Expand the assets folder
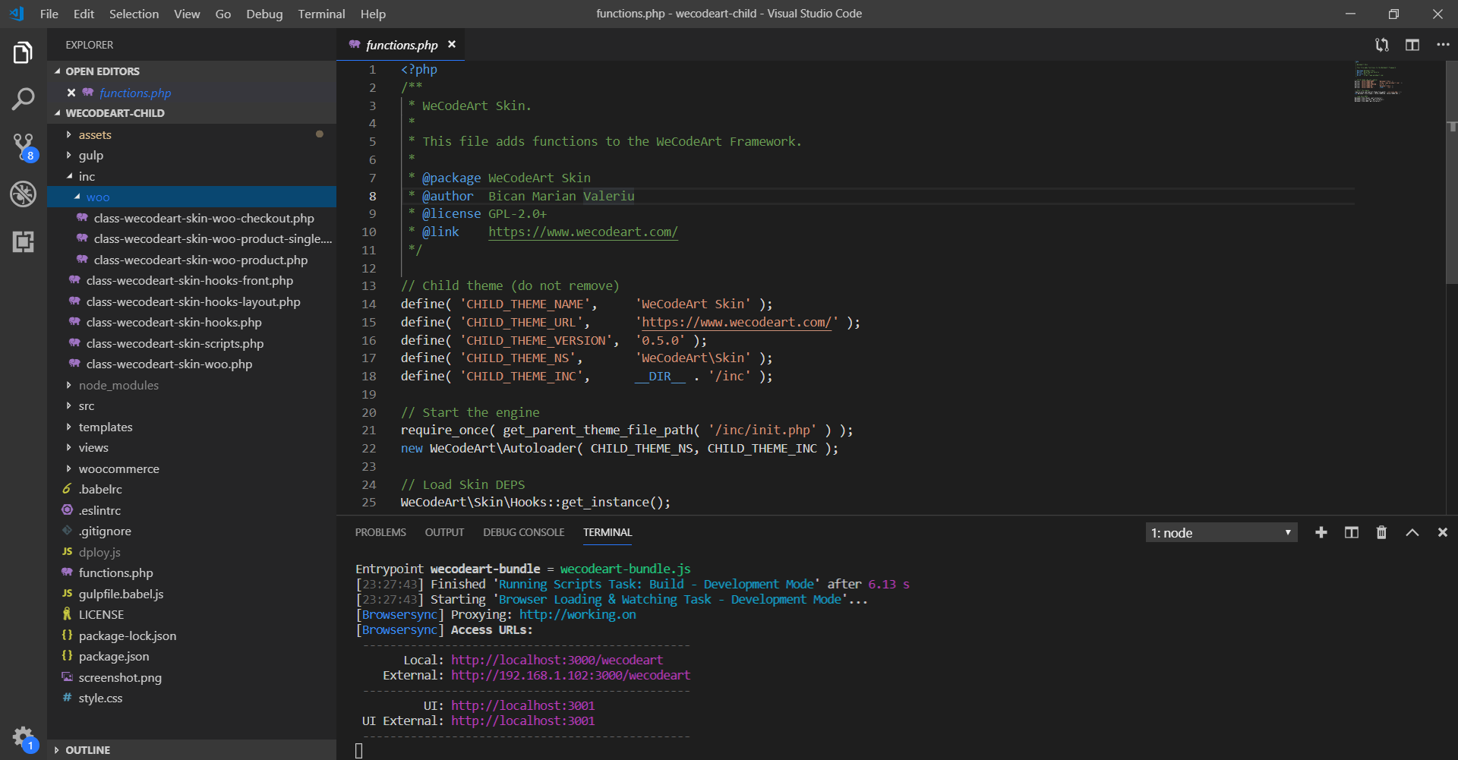 point(191,134)
